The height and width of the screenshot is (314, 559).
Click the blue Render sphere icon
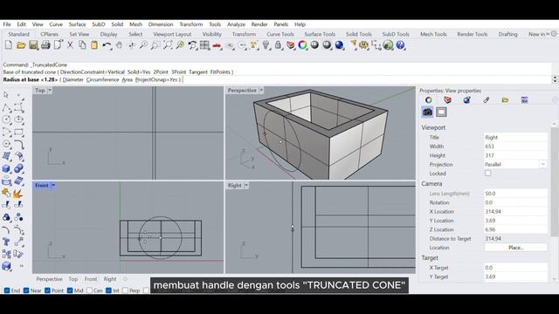pos(340,45)
